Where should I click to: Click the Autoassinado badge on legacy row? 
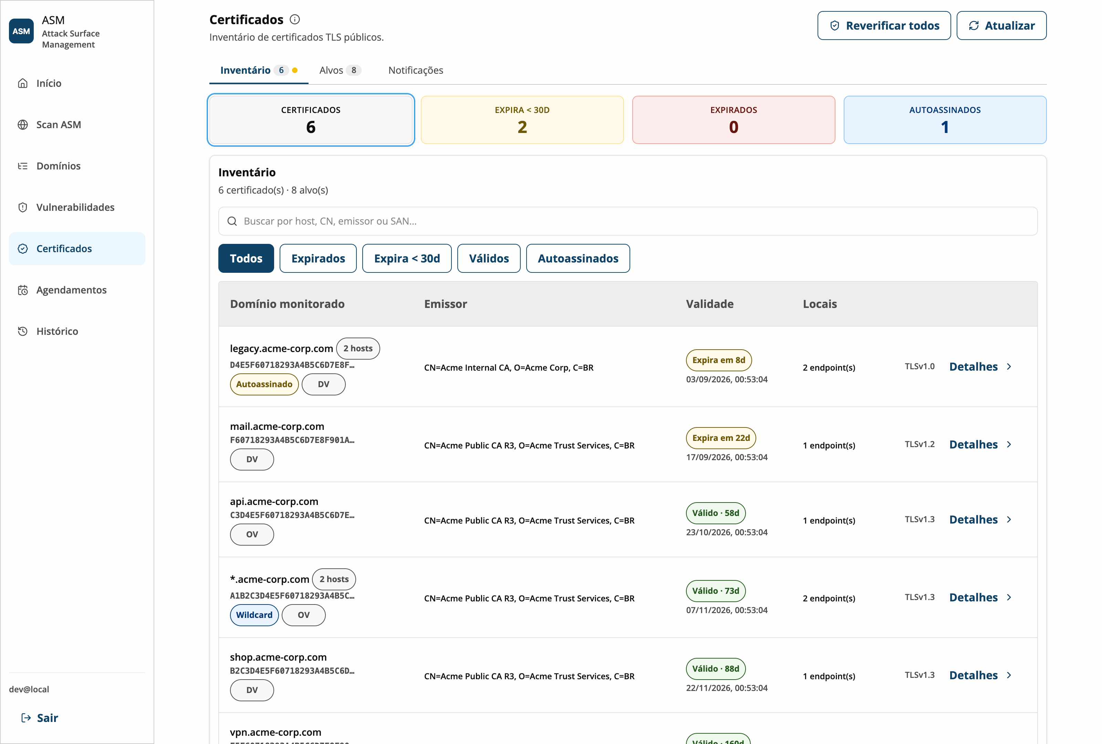coord(264,384)
